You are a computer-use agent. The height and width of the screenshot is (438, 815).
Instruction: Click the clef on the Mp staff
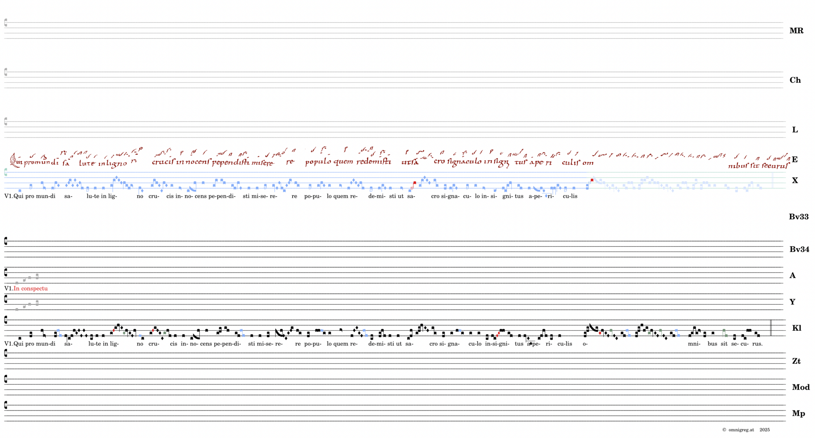[6, 405]
